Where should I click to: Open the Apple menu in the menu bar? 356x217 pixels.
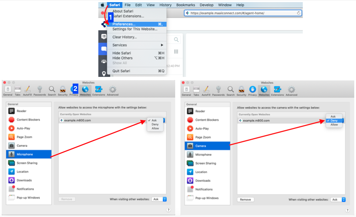(103, 5)
